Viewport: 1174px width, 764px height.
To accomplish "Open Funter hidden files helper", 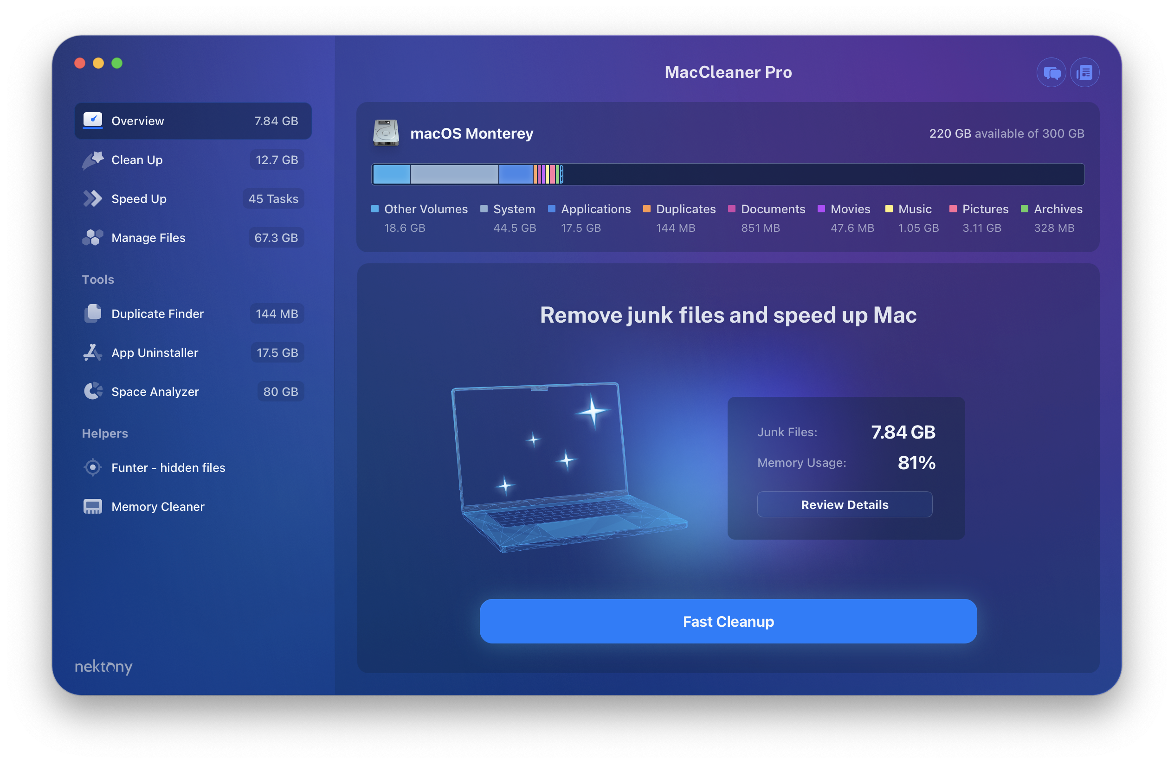I will coord(168,467).
